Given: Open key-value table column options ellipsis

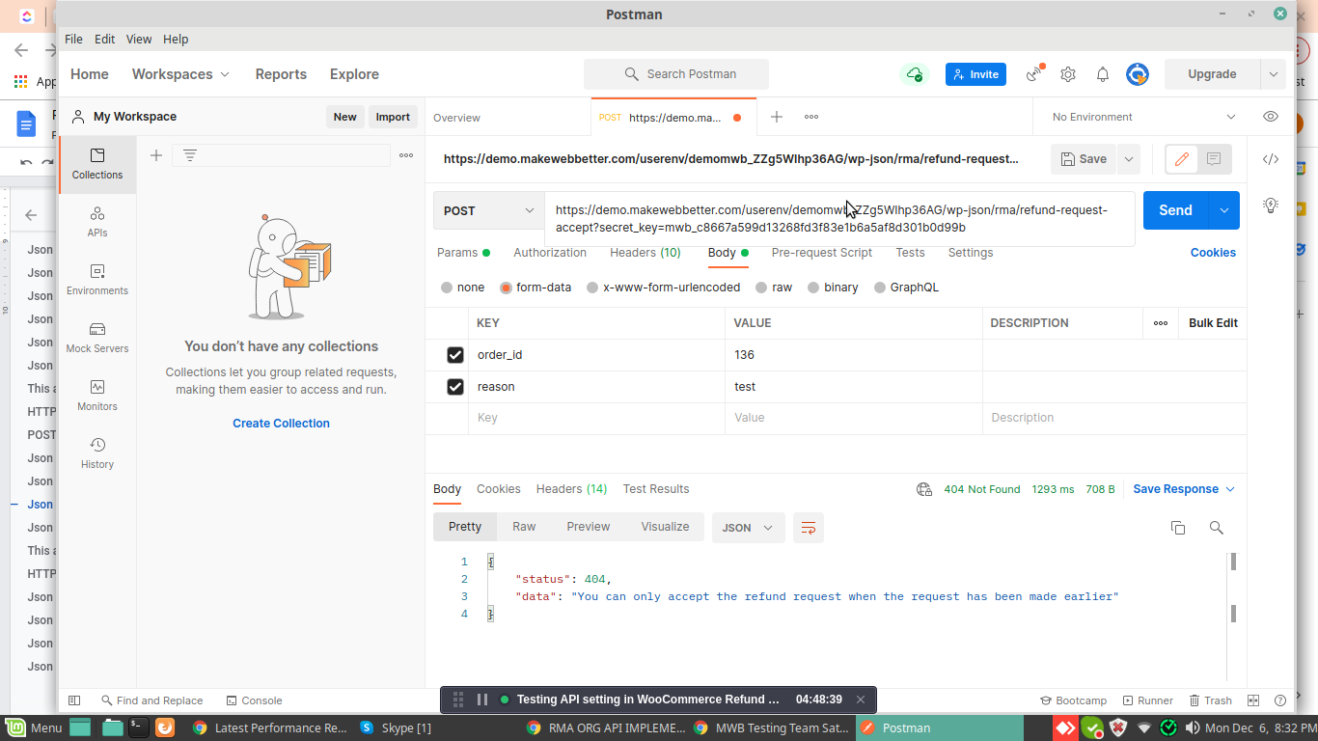Looking at the screenshot, I should click(1161, 323).
